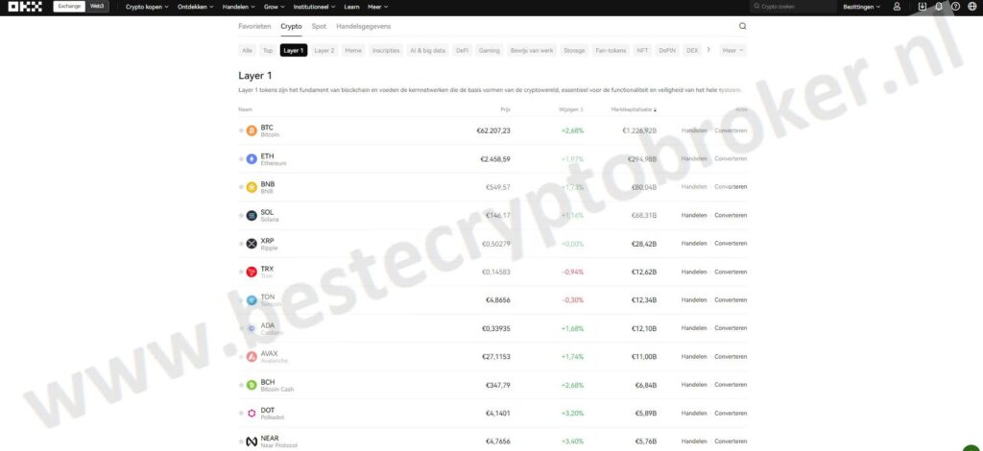
Task: Open the notifications bell icon
Action: [939, 7]
